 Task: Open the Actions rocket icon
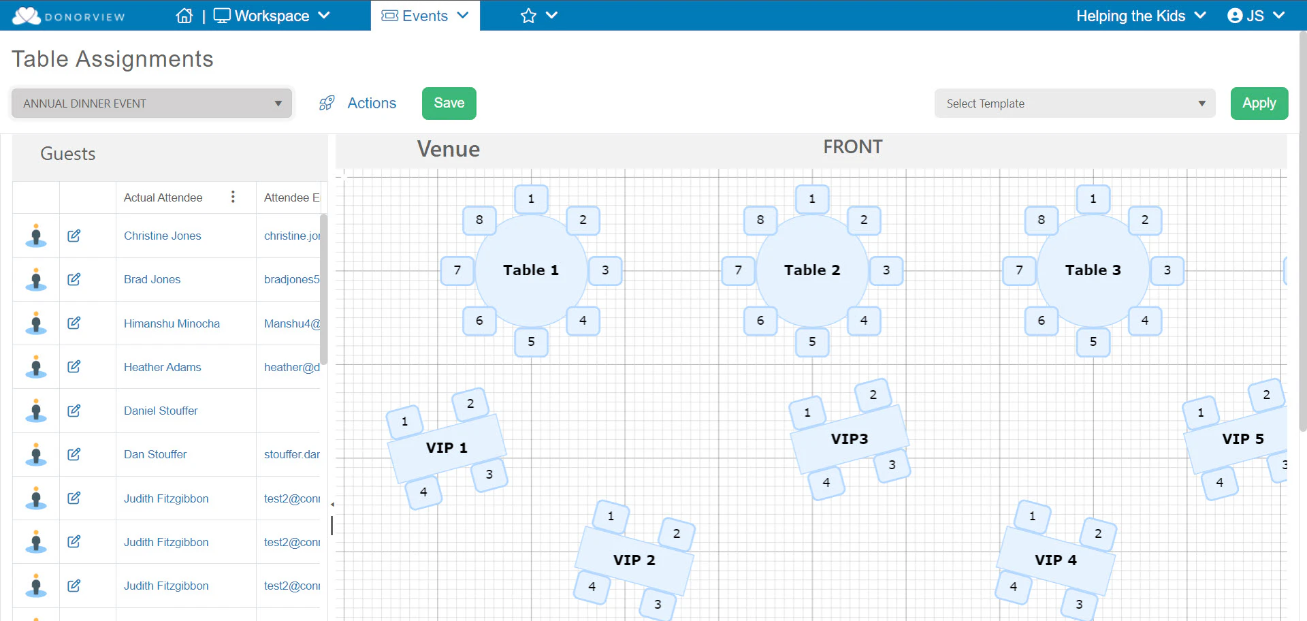(x=327, y=103)
